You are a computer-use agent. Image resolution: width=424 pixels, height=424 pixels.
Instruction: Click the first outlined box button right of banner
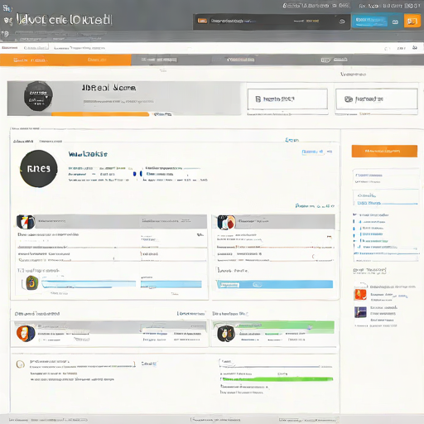click(x=287, y=99)
